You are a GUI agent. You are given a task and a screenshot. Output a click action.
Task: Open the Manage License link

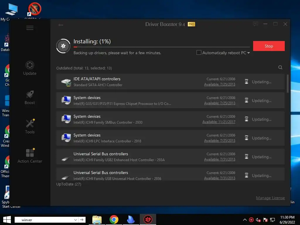coord(270,198)
